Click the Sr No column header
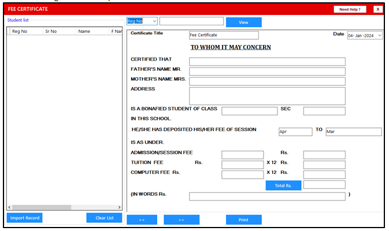 coord(59,31)
